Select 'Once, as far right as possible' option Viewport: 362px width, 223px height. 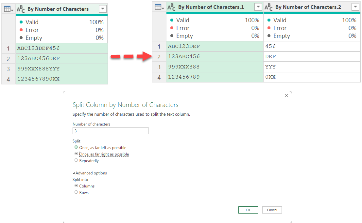[76, 154]
